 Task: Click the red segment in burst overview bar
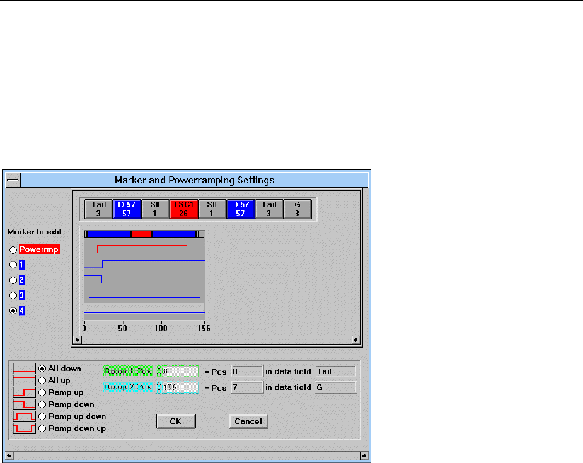tap(142, 234)
